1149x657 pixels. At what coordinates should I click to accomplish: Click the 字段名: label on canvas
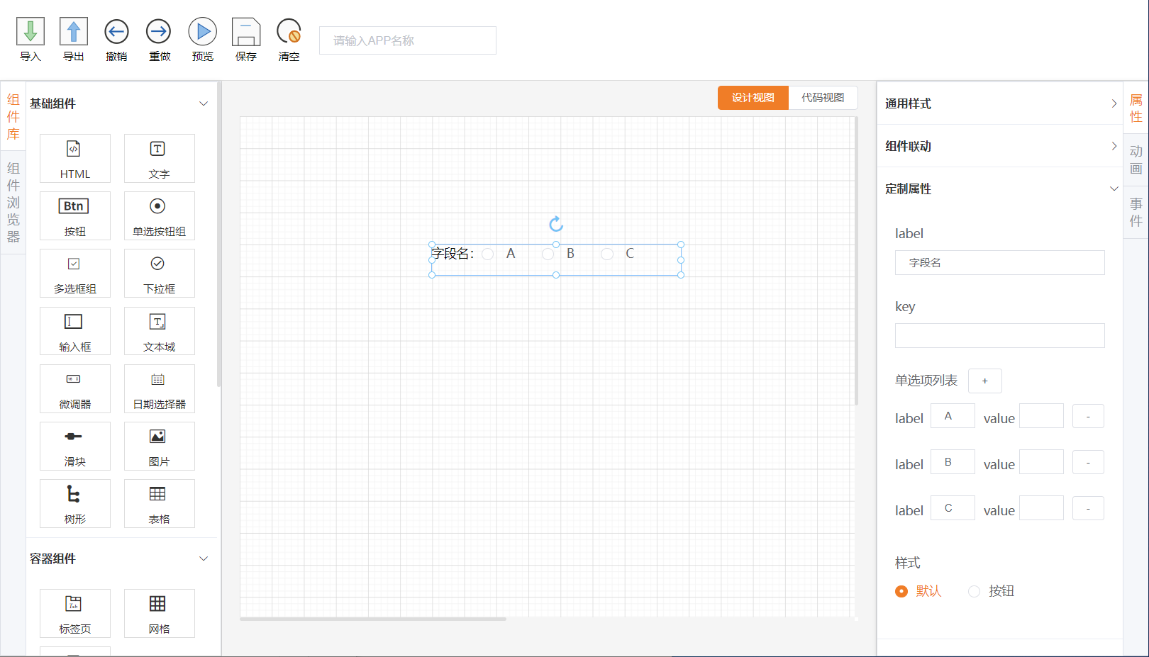453,254
